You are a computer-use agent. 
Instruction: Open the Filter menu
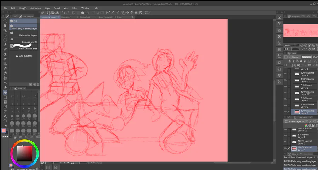point(75,8)
